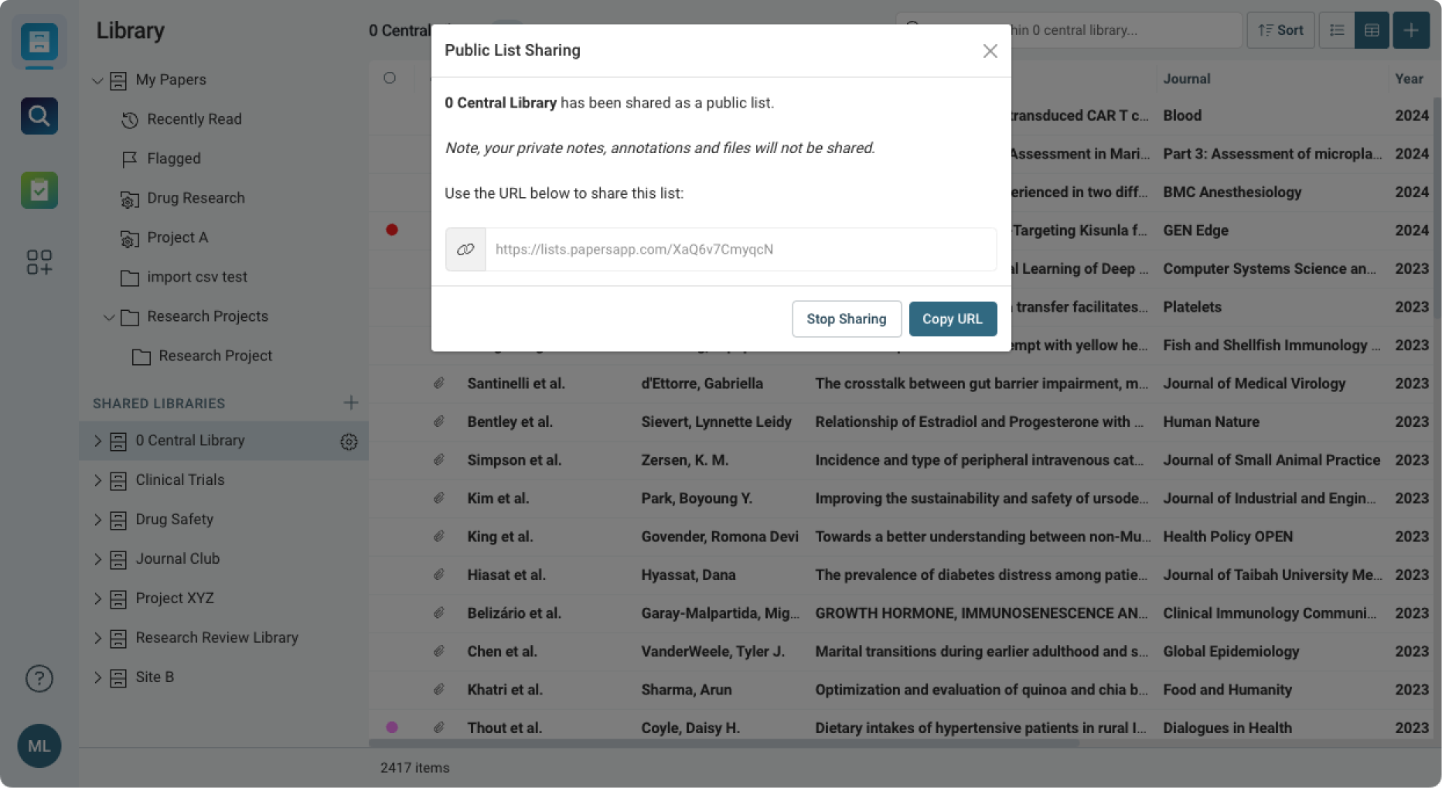The image size is (1442, 788).
Task: Toggle table view layout
Action: [x=1372, y=30]
